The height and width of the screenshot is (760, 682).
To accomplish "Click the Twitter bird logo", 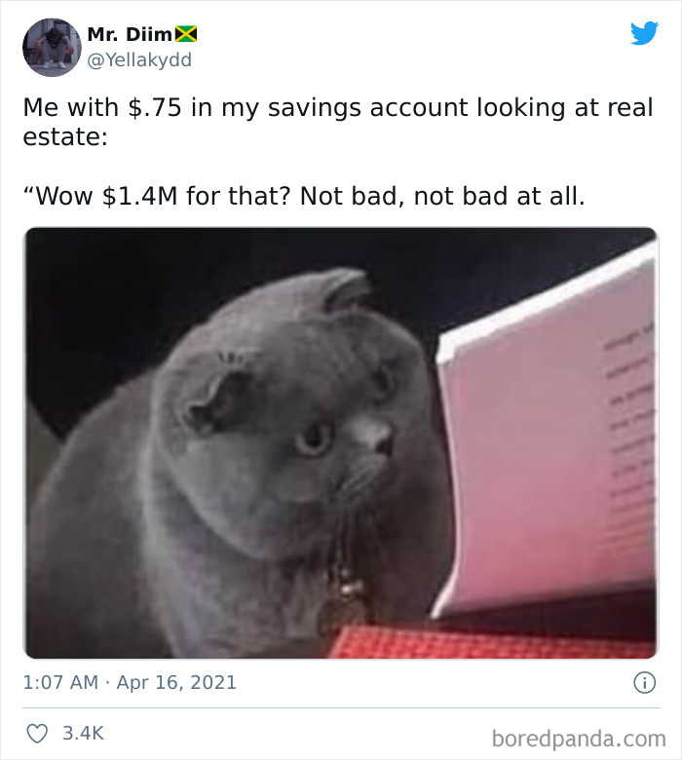I will coord(644,33).
